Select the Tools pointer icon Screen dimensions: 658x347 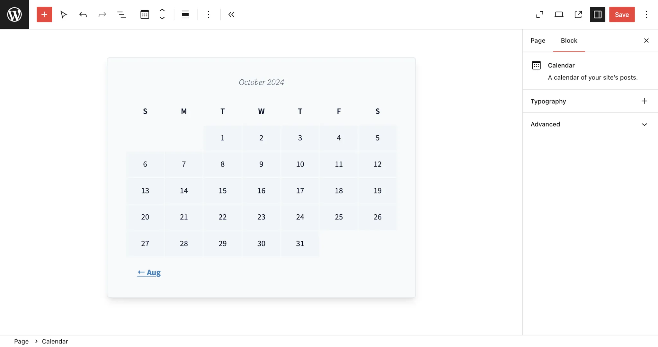64,14
